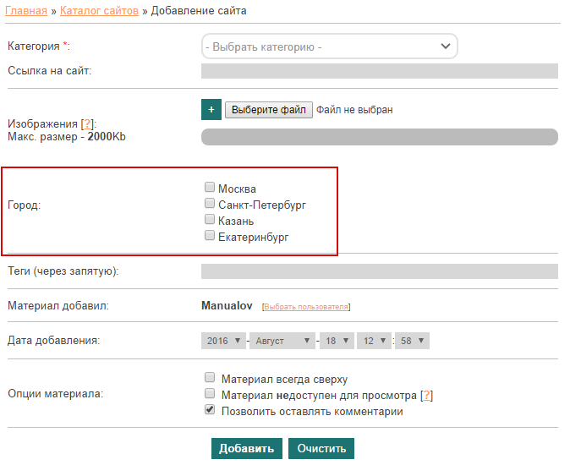Enable Материал всегда сверху option
This screenshot has height=465, width=570.
coord(210,379)
